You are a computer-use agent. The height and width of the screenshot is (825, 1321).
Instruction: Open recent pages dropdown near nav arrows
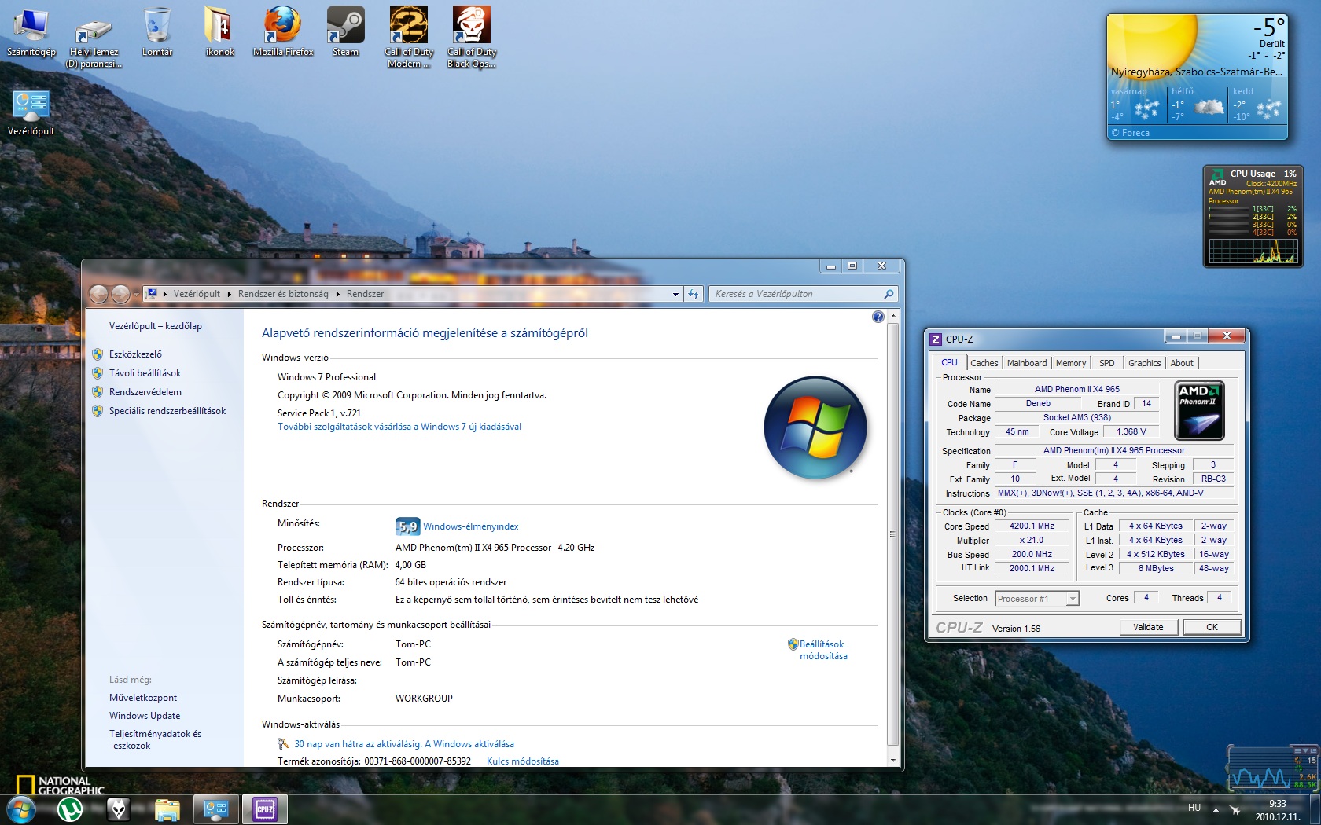pyautogui.click(x=135, y=294)
